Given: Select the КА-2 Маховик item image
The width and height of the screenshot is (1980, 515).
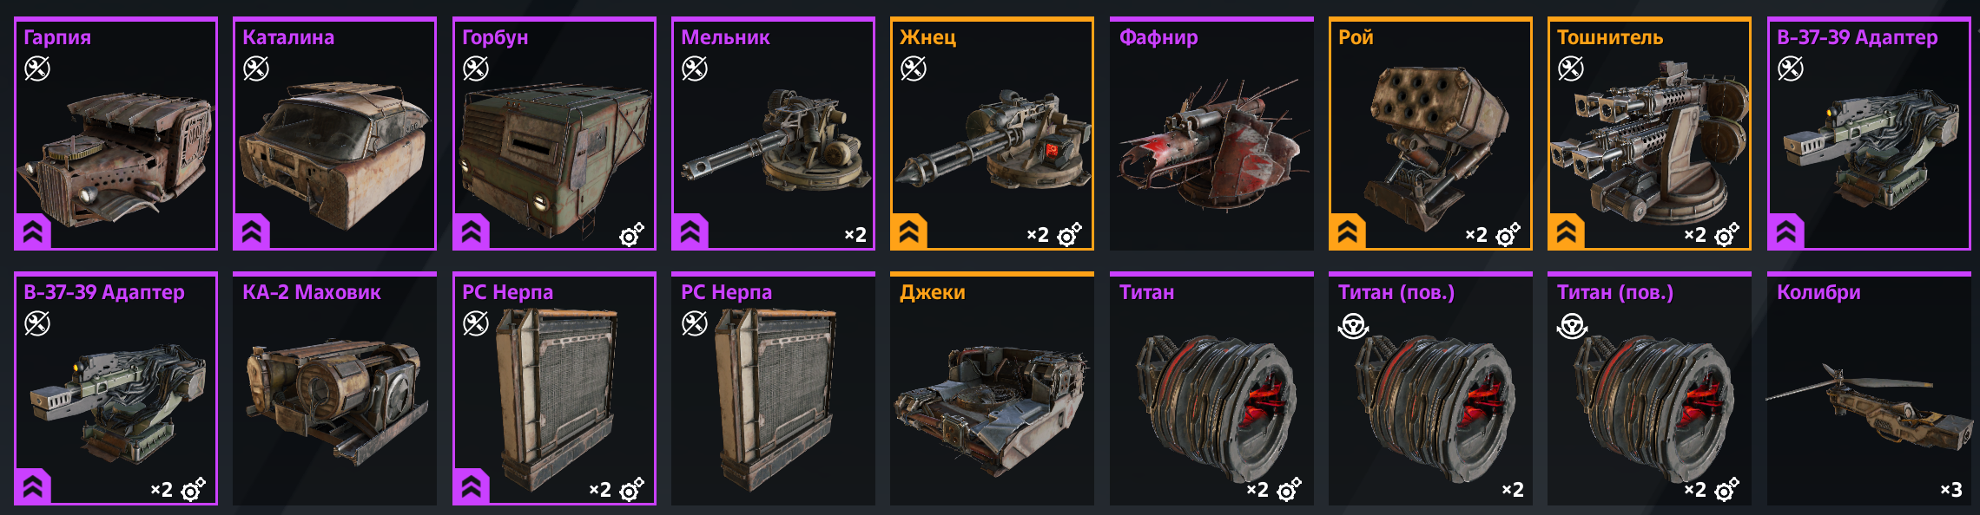Looking at the screenshot, I should coord(334,401).
